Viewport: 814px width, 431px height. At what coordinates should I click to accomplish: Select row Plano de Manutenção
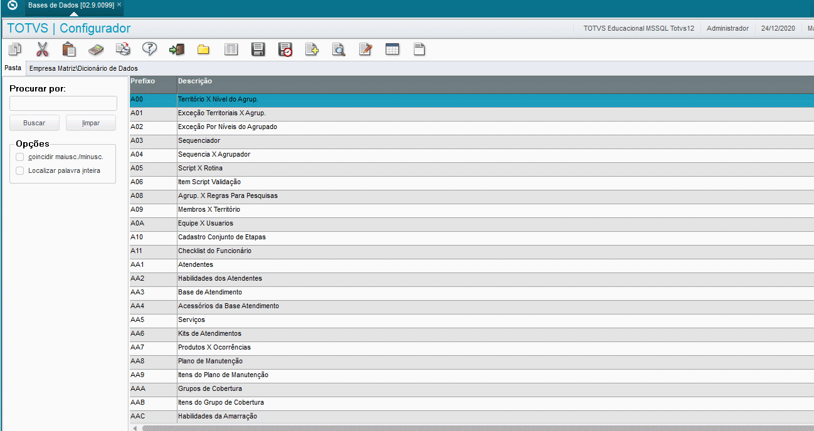[472, 361]
